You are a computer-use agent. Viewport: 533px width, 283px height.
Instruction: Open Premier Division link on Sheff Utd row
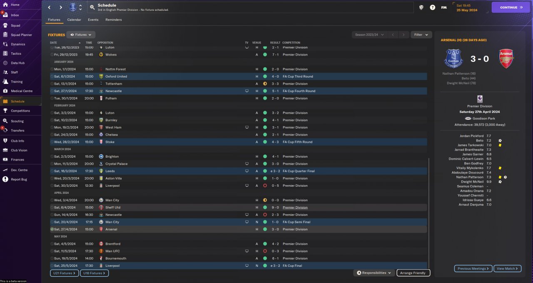coord(295,207)
